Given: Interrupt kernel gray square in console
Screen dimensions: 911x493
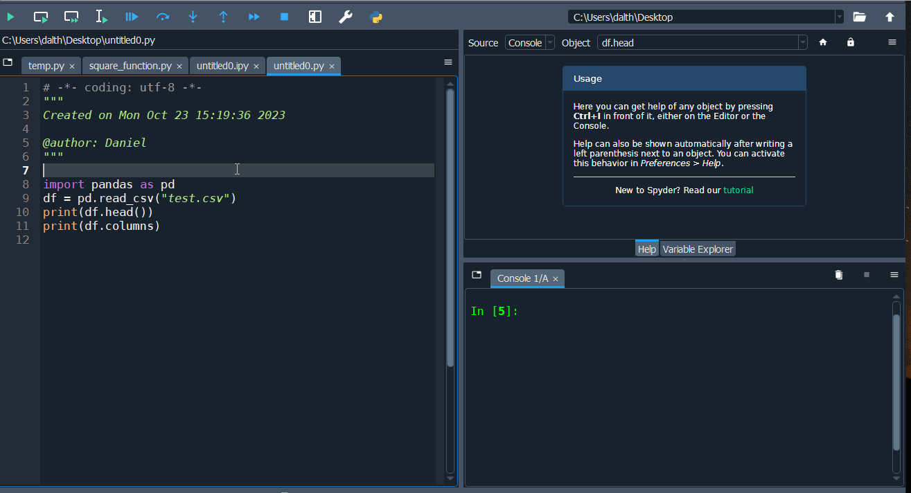Looking at the screenshot, I should [x=866, y=275].
